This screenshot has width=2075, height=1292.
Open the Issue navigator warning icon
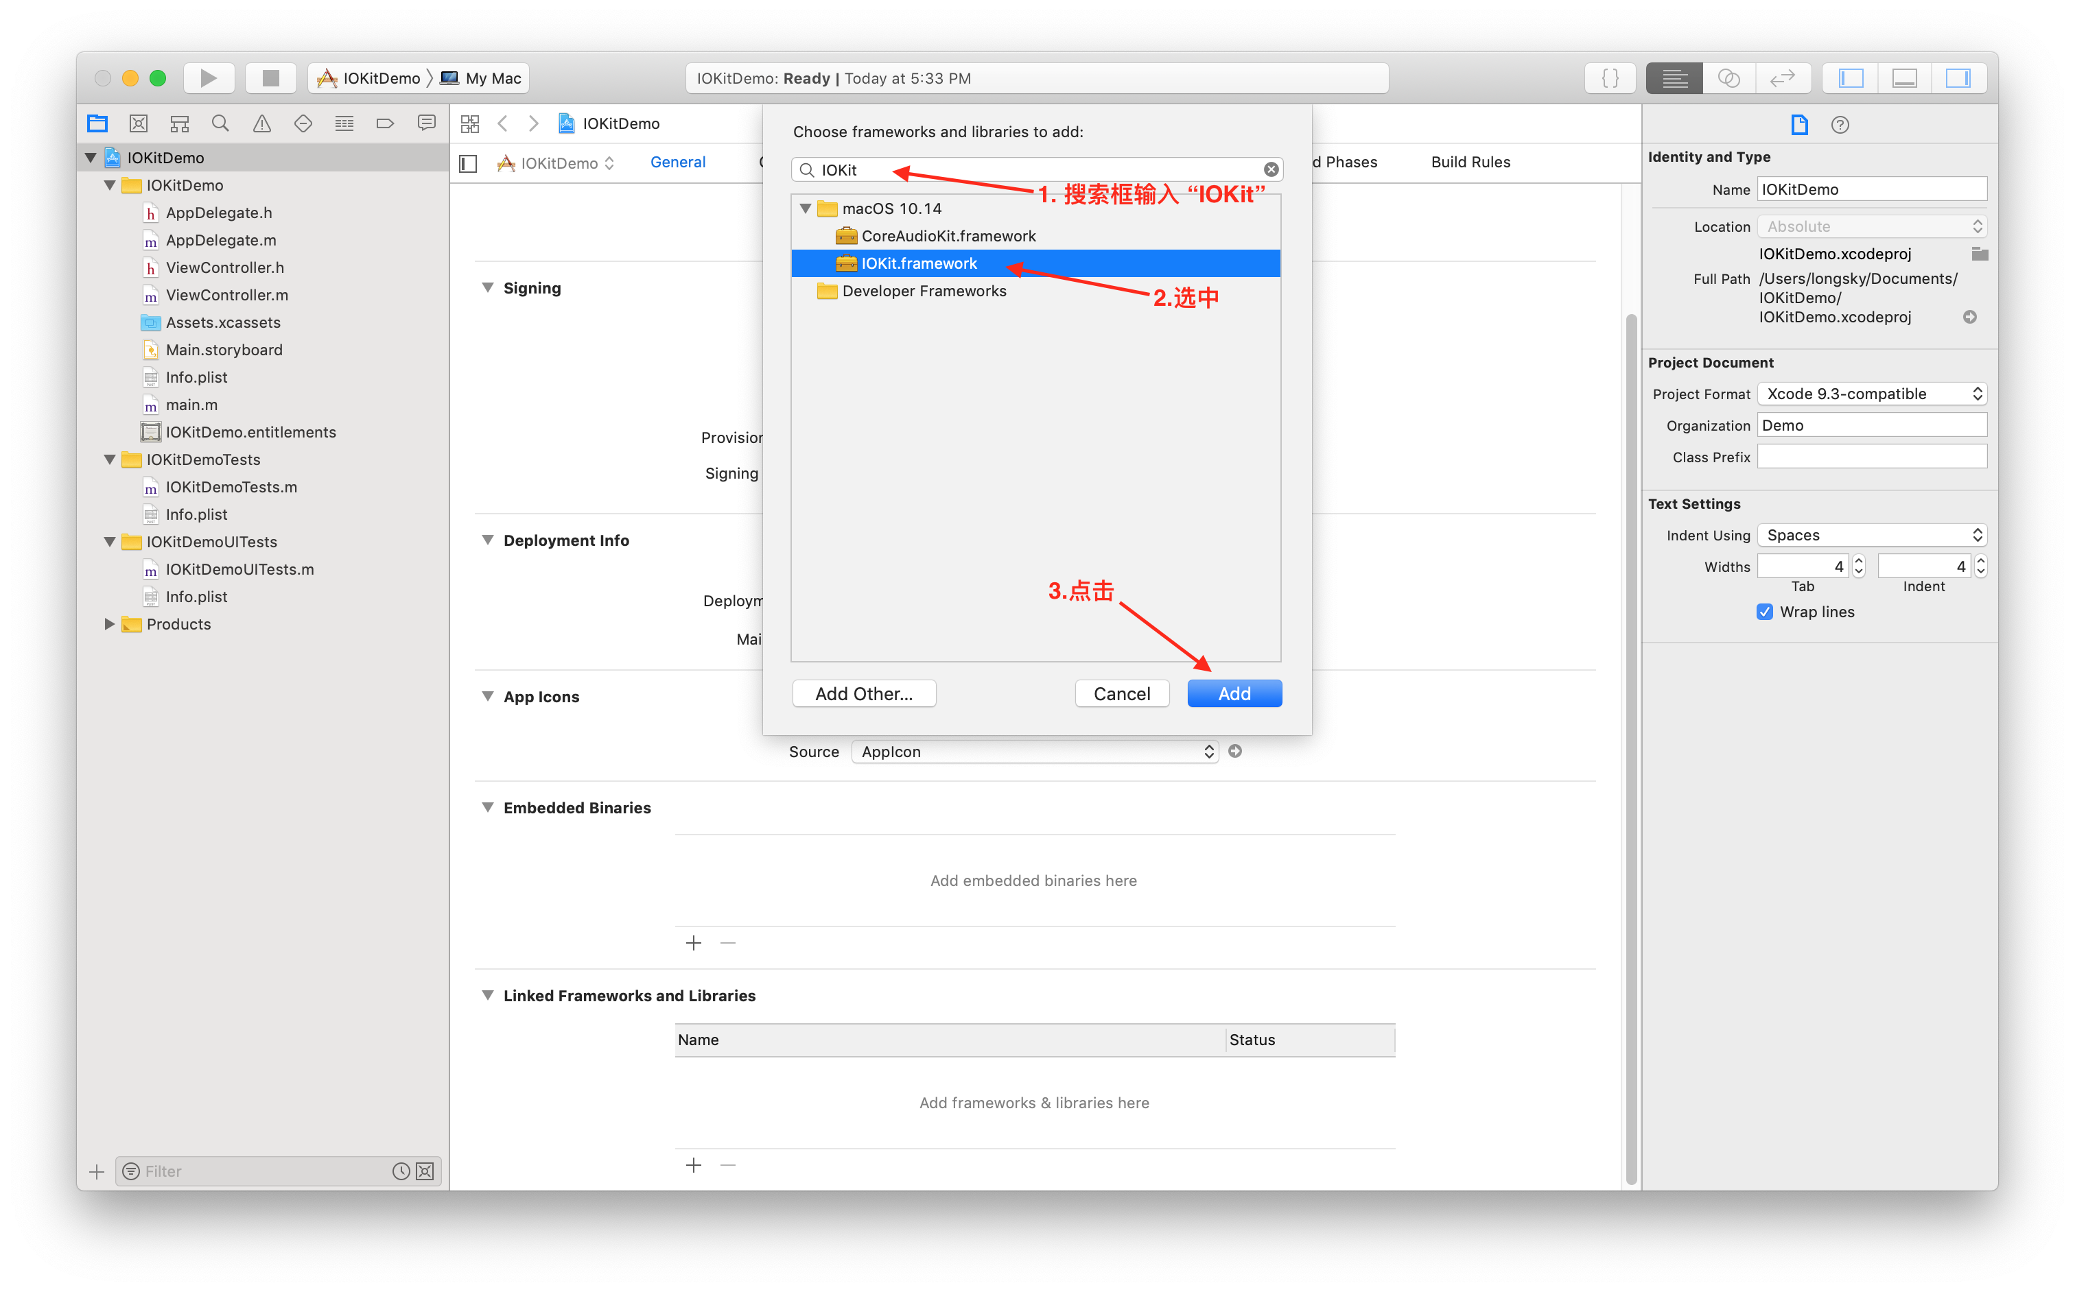click(261, 124)
